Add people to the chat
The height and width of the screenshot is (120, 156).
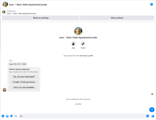[73, 44]
